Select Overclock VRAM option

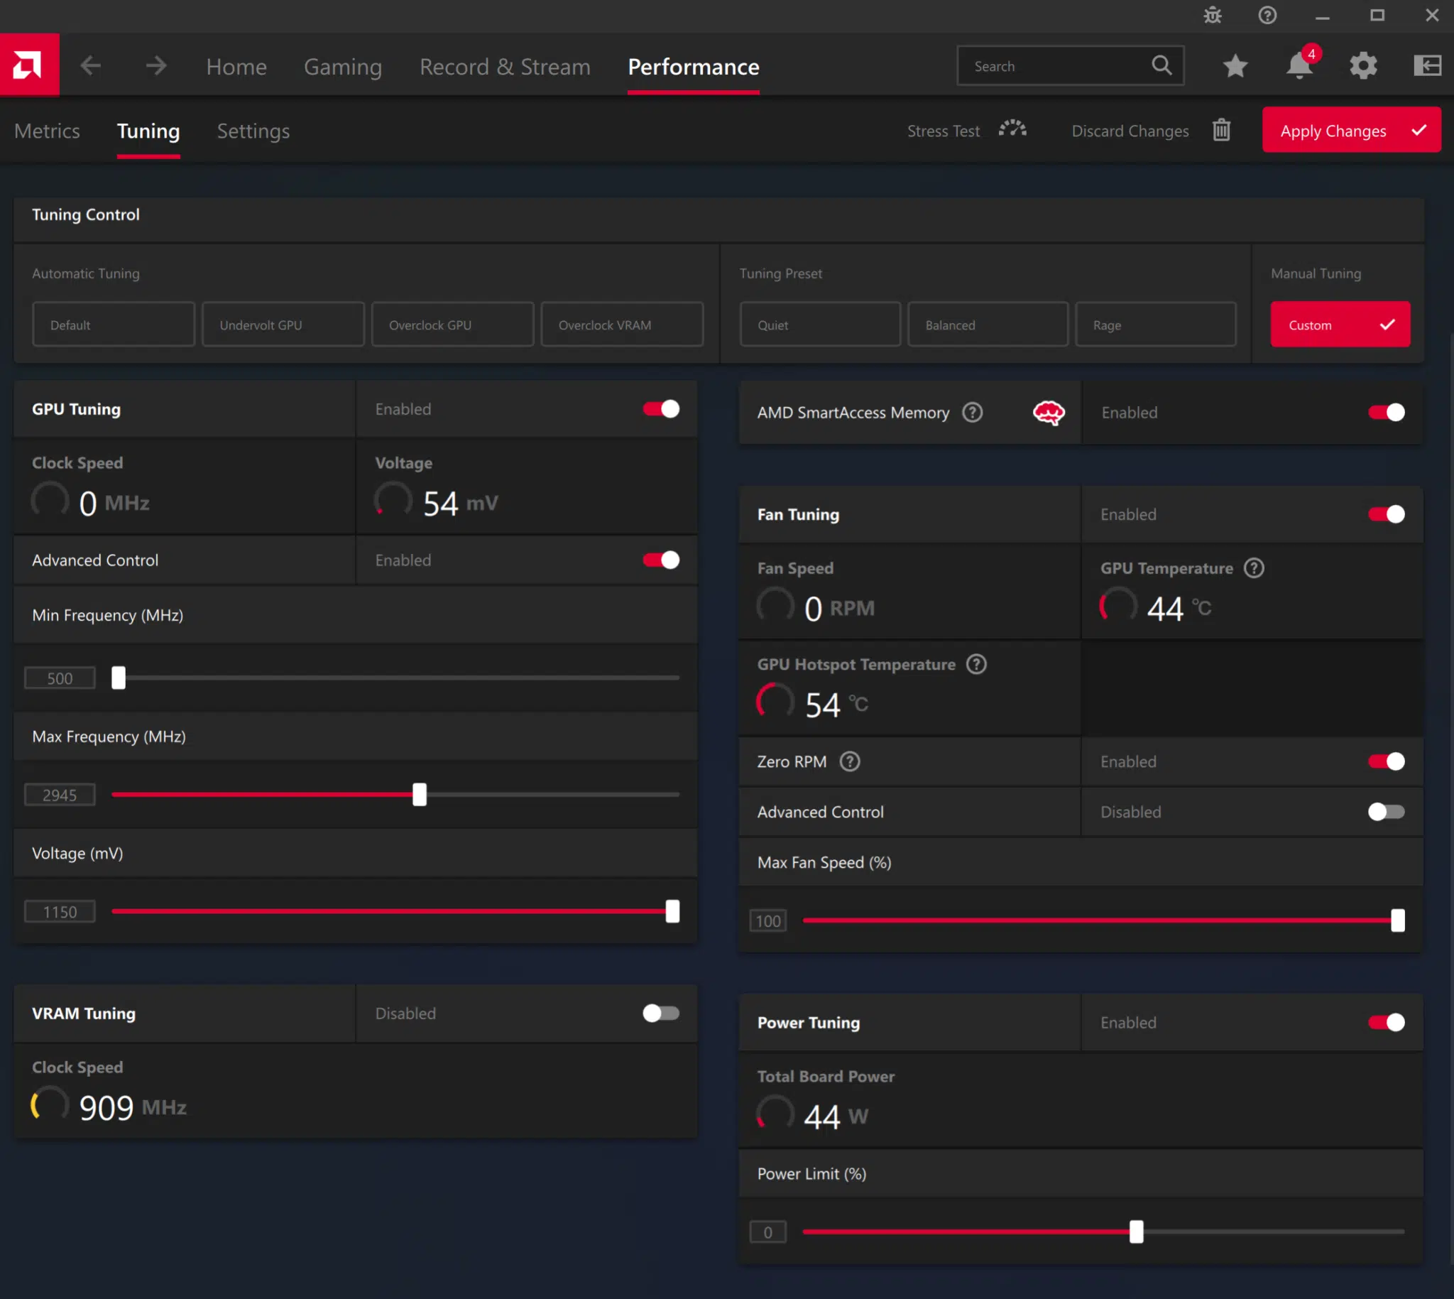tap(622, 325)
